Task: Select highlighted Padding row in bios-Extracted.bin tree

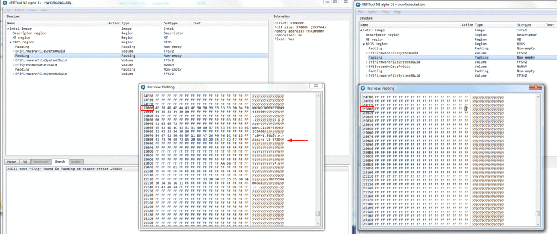Action: pyautogui.click(x=458, y=58)
